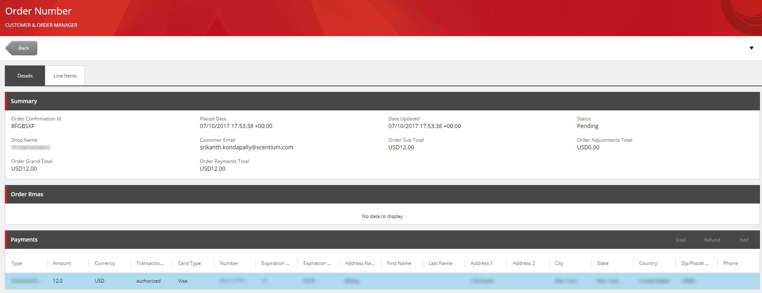This screenshot has width=762, height=293.
Task: Go back using the Back button
Action: point(22,48)
